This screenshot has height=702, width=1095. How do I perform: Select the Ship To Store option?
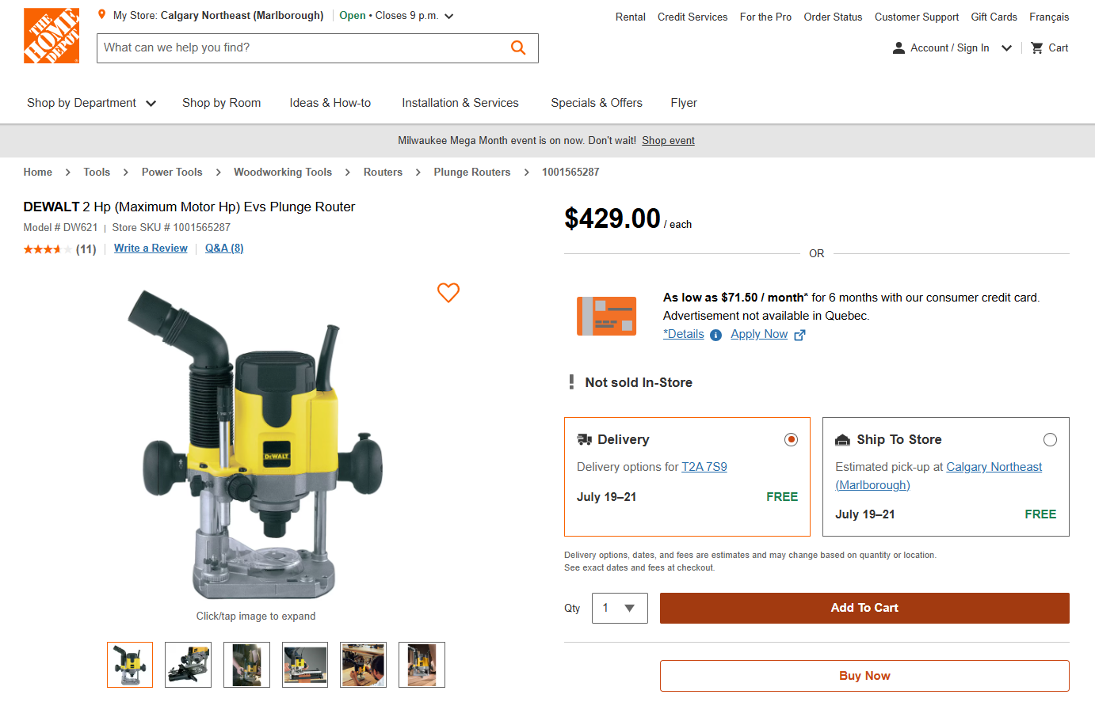tap(1050, 440)
